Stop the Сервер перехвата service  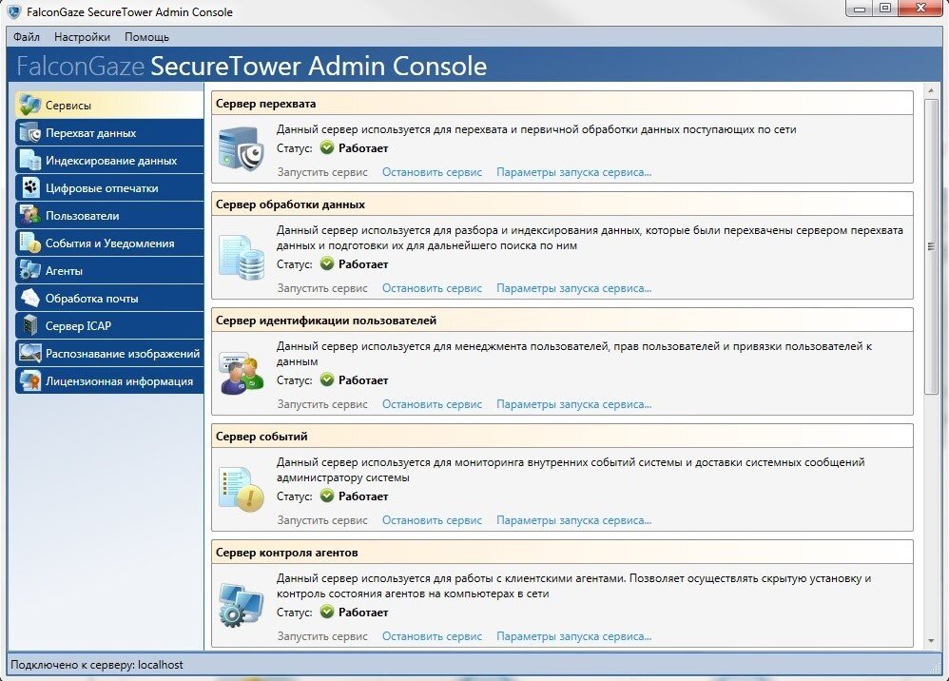point(432,172)
